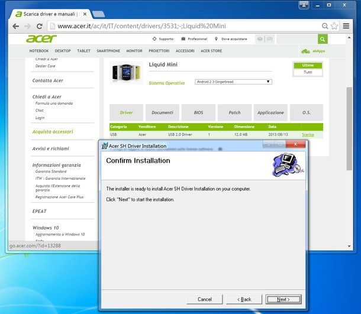Switch to the Applicazione tab

click(270, 112)
